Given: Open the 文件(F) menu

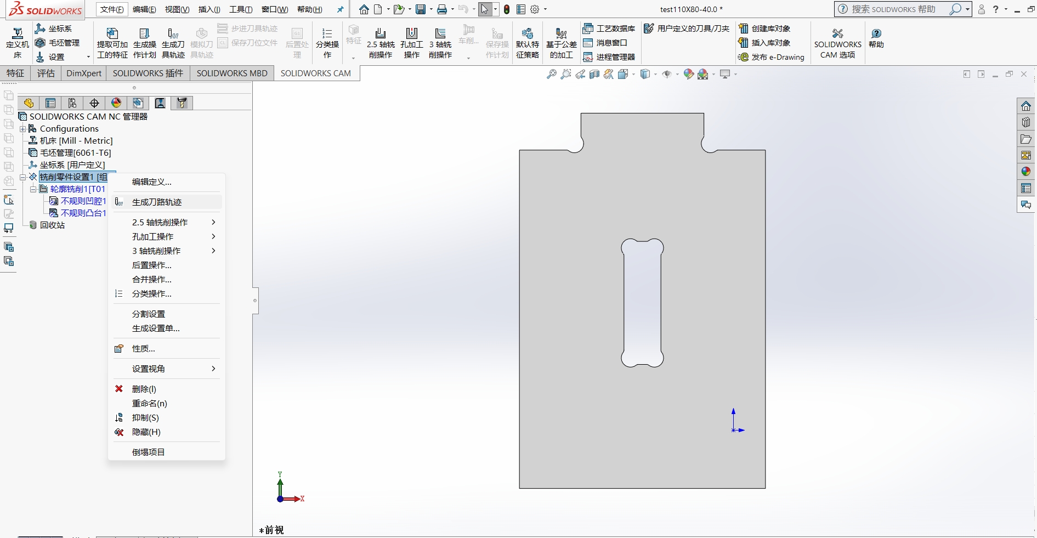Looking at the screenshot, I should pos(112,9).
